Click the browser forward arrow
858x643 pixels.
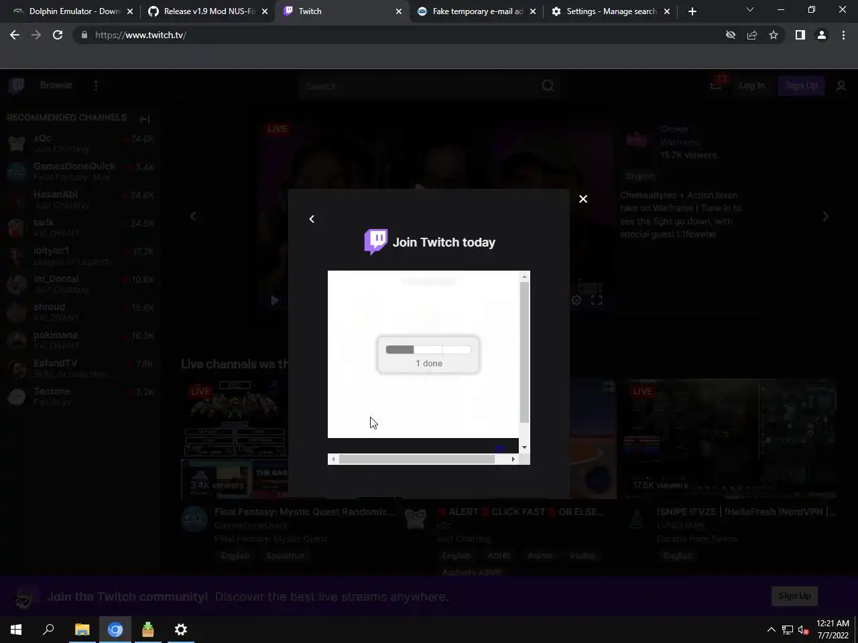pos(36,35)
